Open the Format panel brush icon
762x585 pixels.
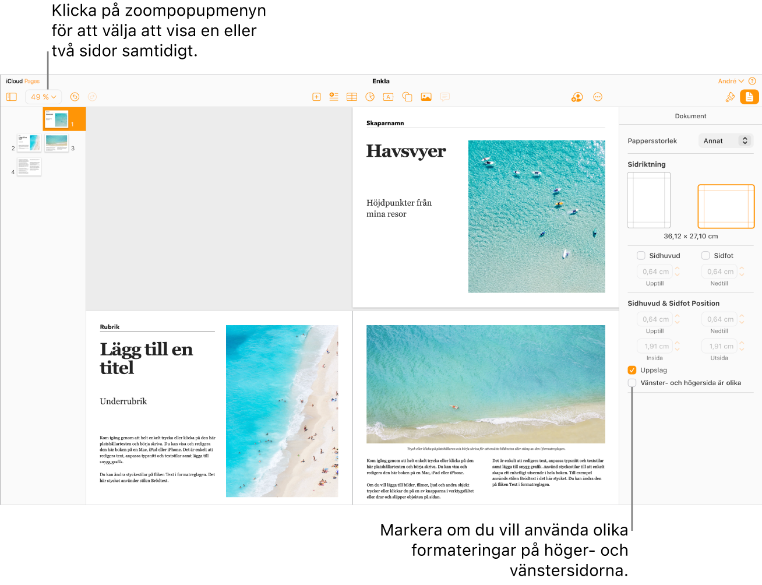(x=730, y=97)
